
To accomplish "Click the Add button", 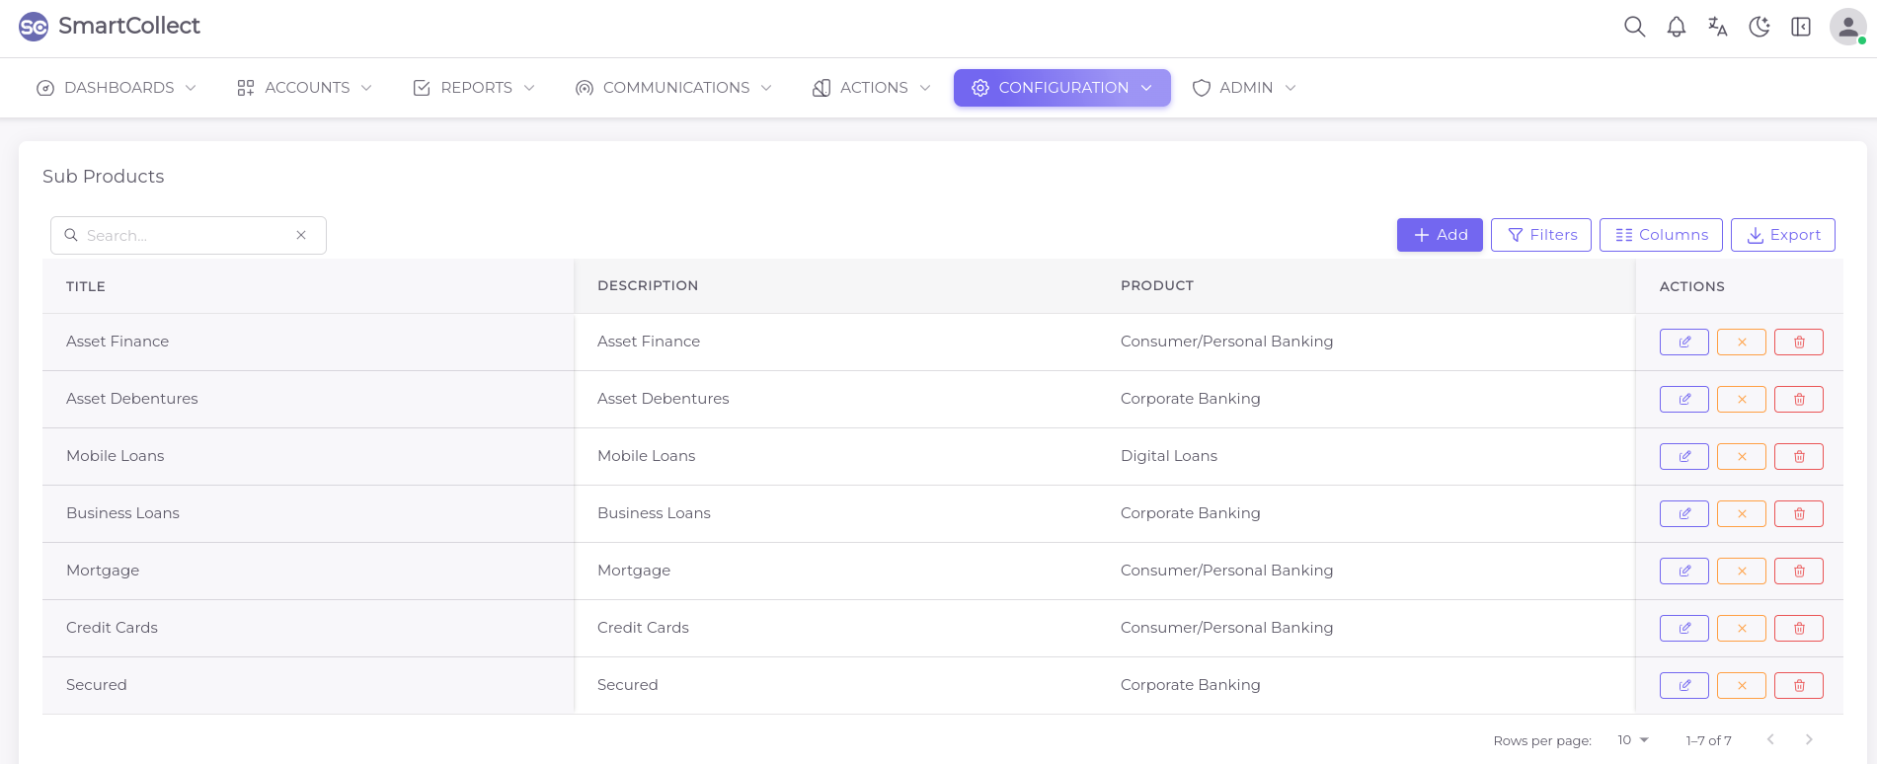I will (x=1439, y=235).
